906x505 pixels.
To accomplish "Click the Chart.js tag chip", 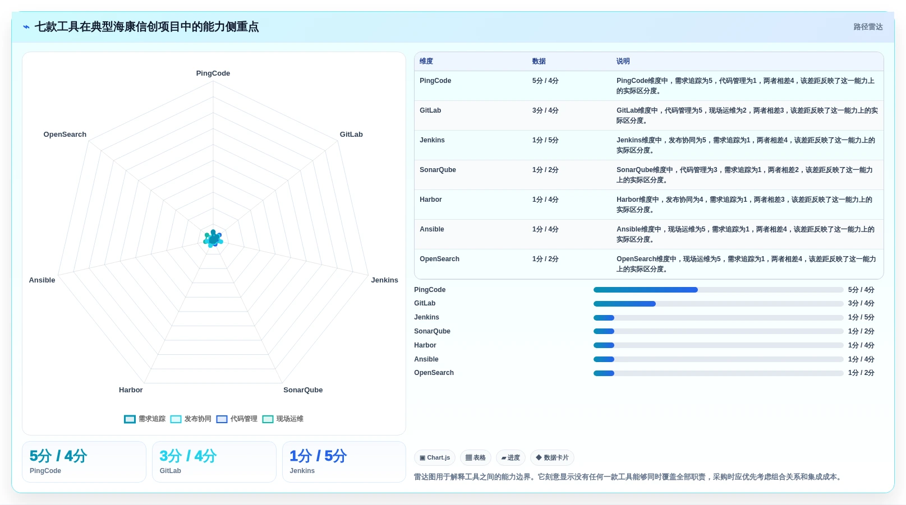I will tap(435, 458).
